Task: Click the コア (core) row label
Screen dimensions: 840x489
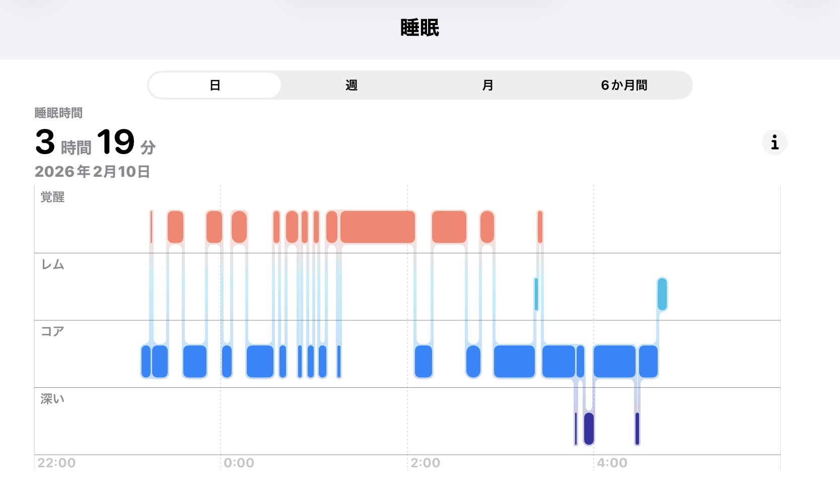Action: (x=52, y=331)
